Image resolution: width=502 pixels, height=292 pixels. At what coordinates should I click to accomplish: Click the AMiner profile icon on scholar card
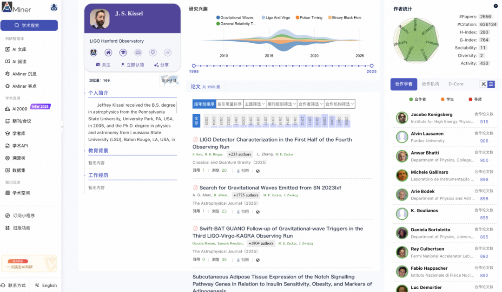[x=93, y=52]
